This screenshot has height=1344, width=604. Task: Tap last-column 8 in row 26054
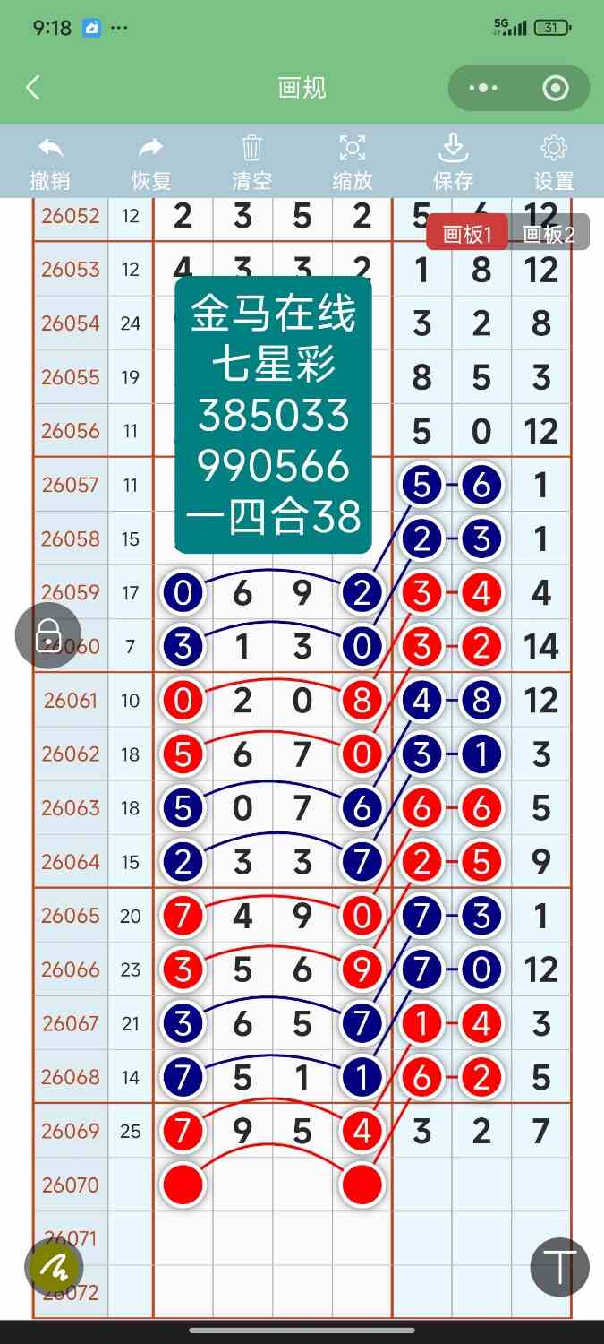coord(541,323)
